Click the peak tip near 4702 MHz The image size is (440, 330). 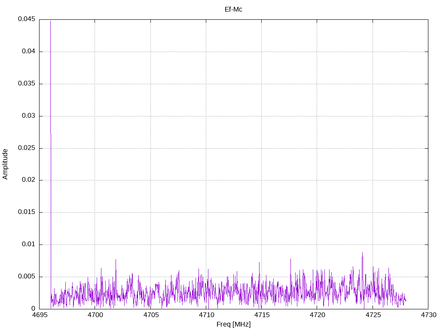click(x=116, y=260)
